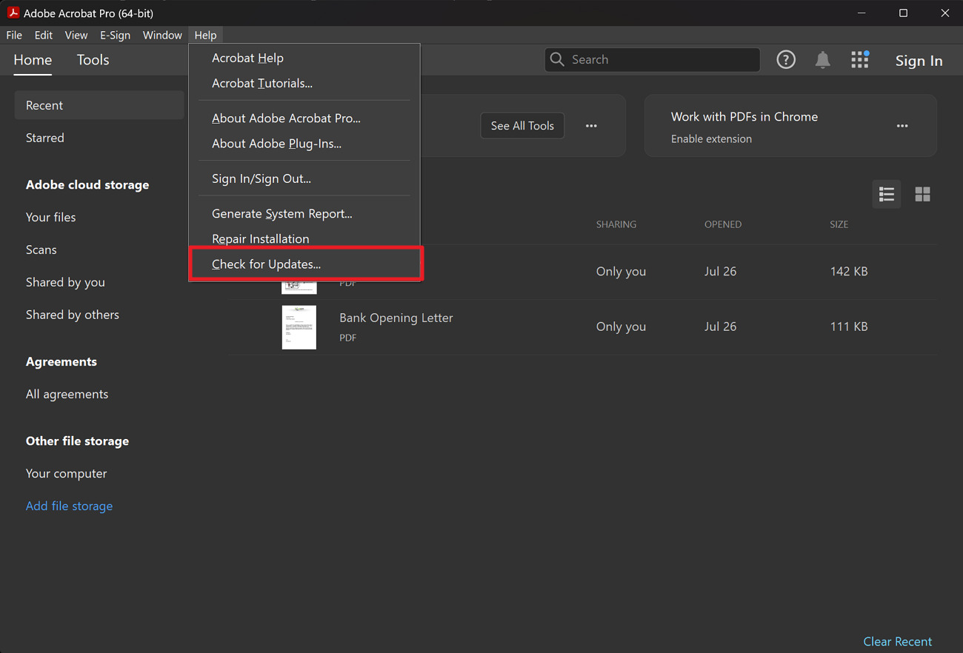Sort by the OPENED column header
This screenshot has width=963, height=653.
click(723, 224)
